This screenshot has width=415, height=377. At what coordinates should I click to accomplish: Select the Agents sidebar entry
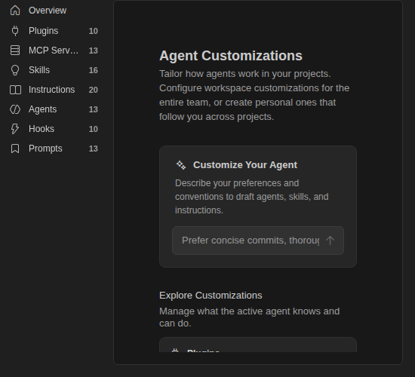coord(54,109)
